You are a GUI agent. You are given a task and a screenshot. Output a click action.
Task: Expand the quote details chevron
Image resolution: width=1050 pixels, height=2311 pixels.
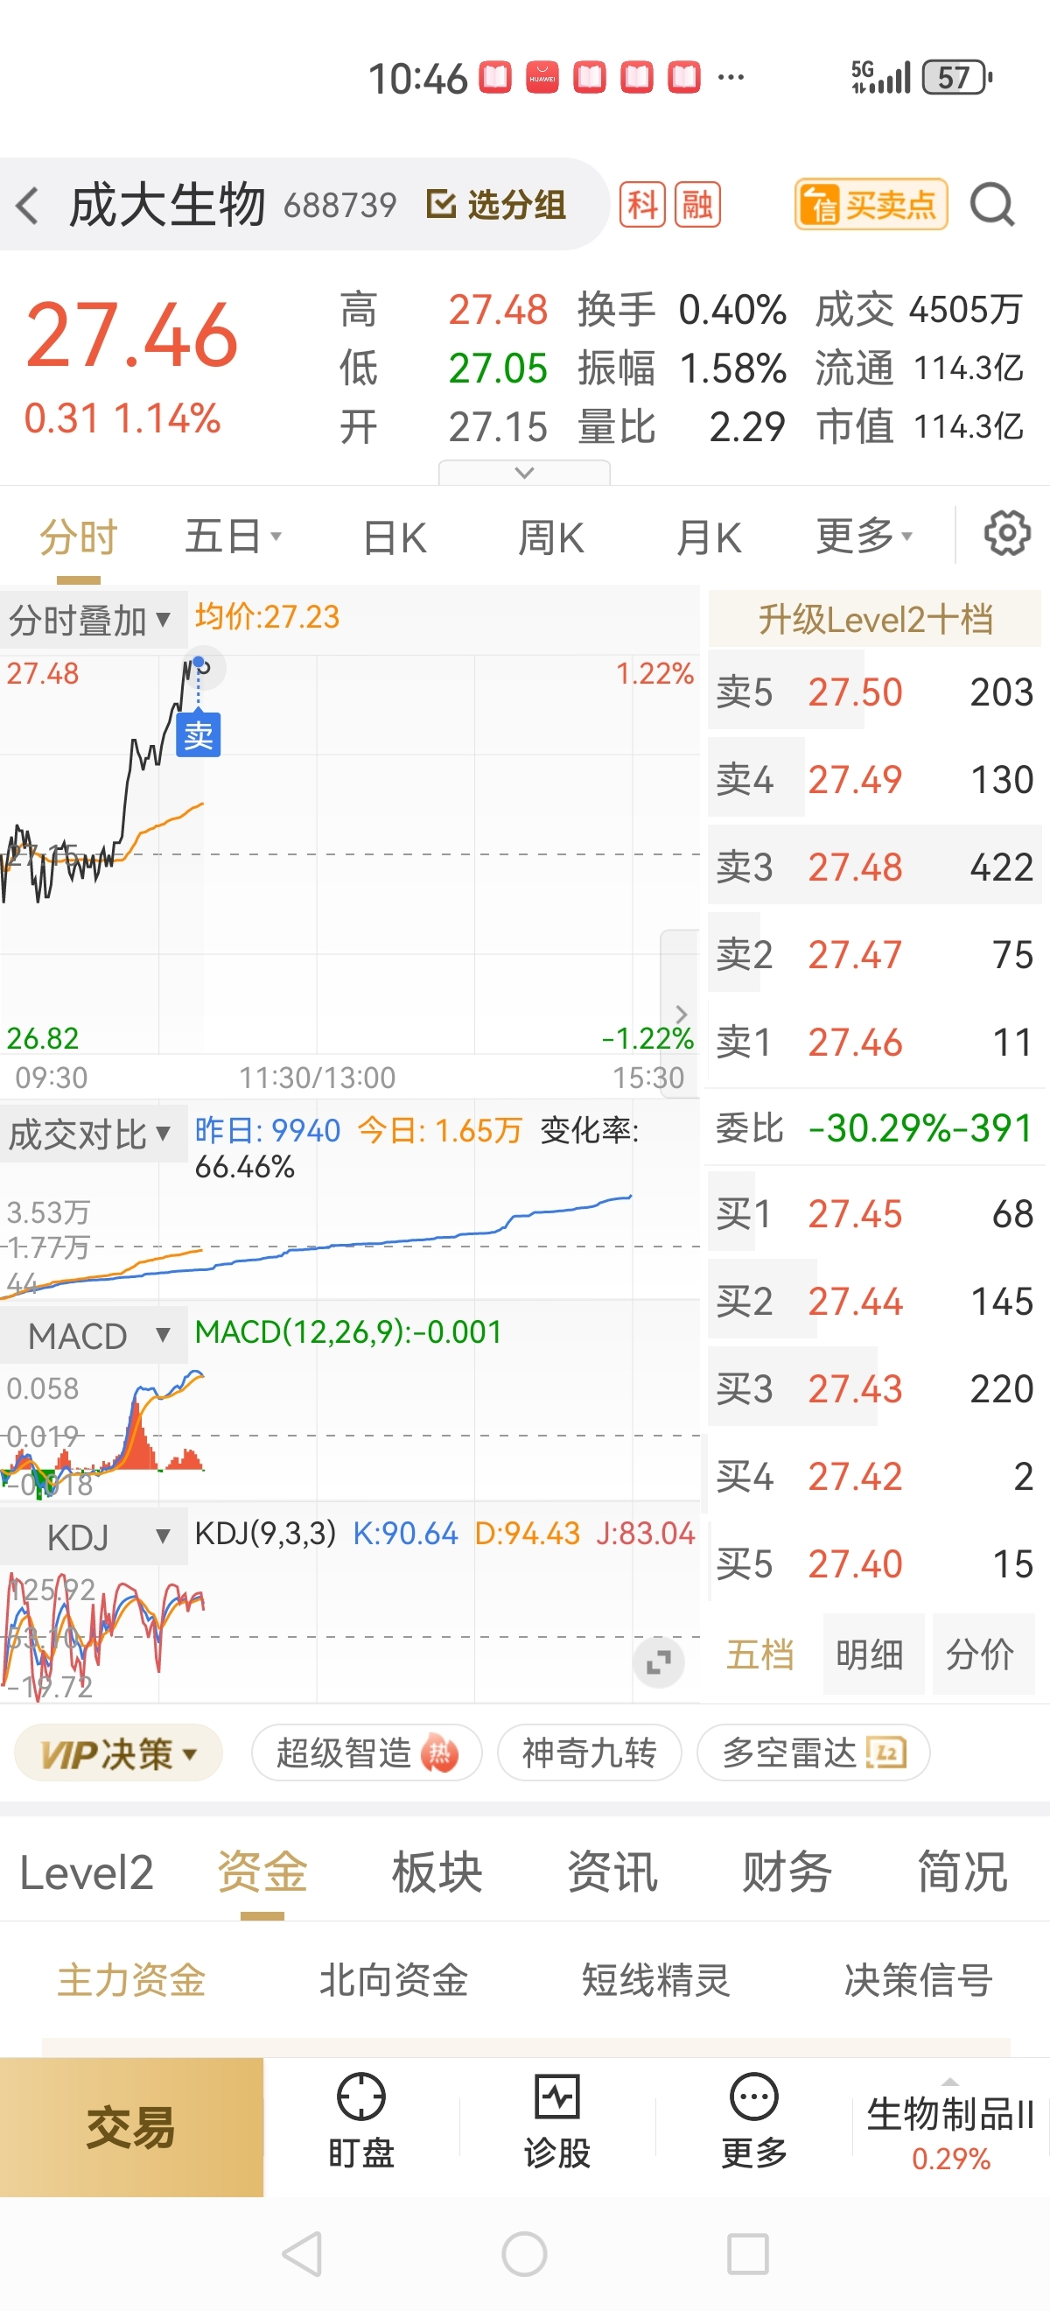pyautogui.click(x=524, y=473)
